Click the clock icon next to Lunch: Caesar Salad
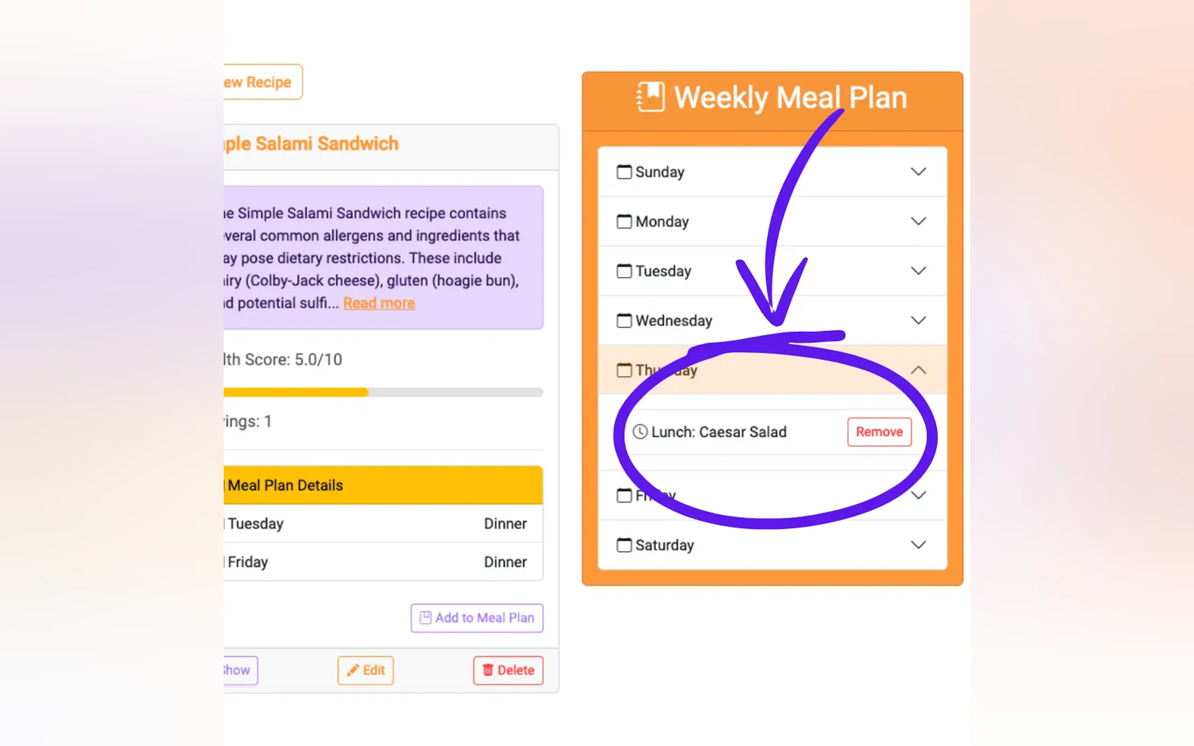 click(640, 432)
